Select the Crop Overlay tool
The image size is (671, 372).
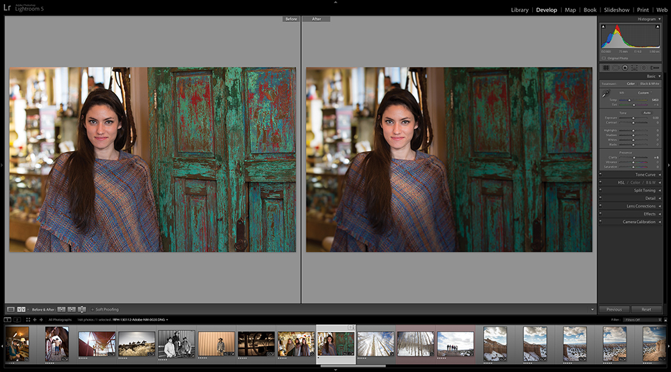tap(606, 68)
